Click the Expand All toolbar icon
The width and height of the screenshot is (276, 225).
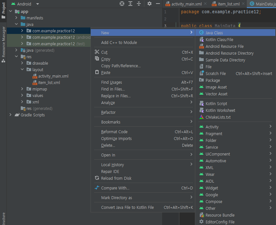(130, 4)
